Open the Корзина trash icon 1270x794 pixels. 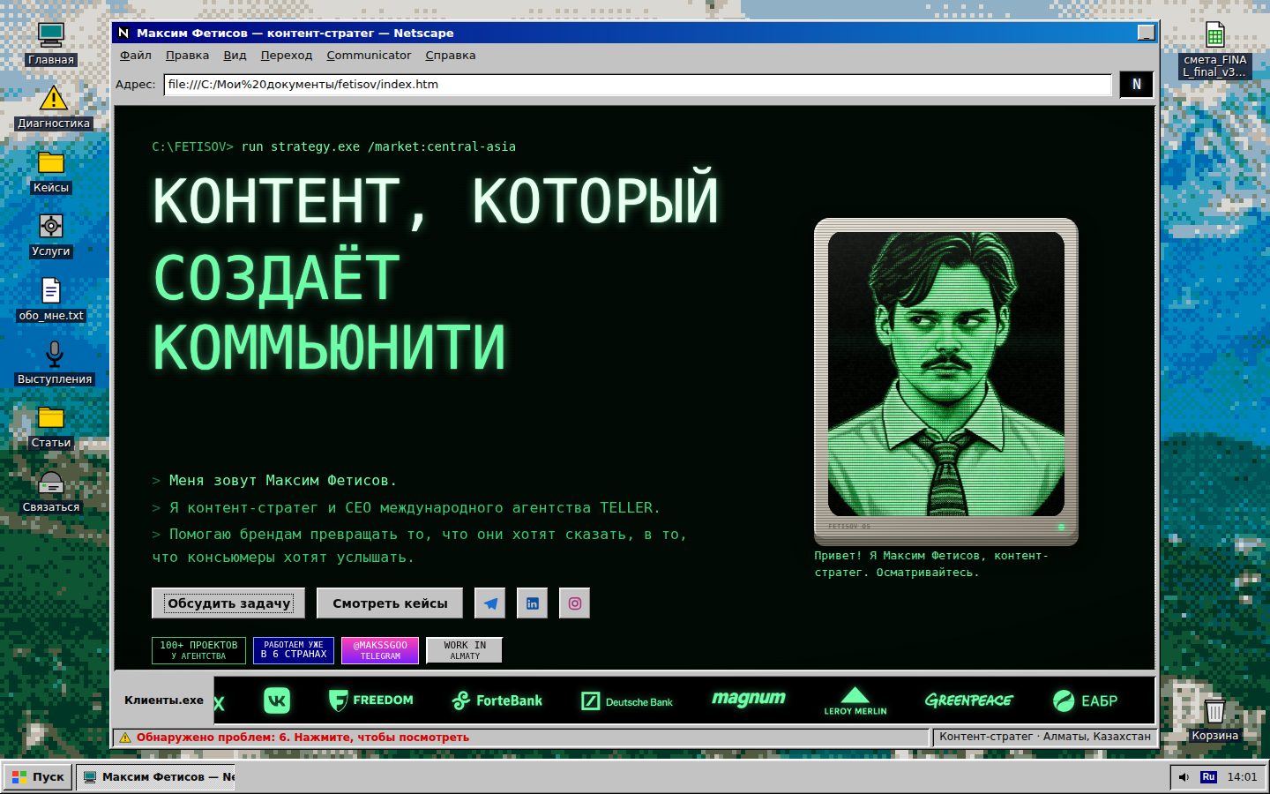[x=1215, y=720]
